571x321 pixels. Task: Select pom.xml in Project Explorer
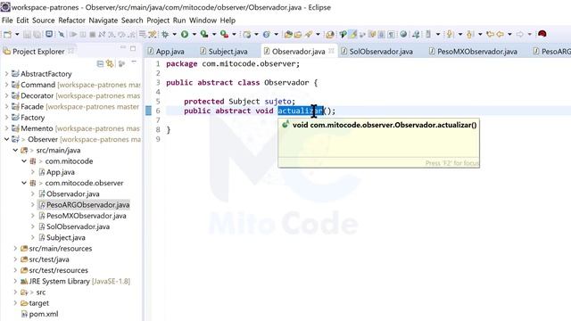44,314
